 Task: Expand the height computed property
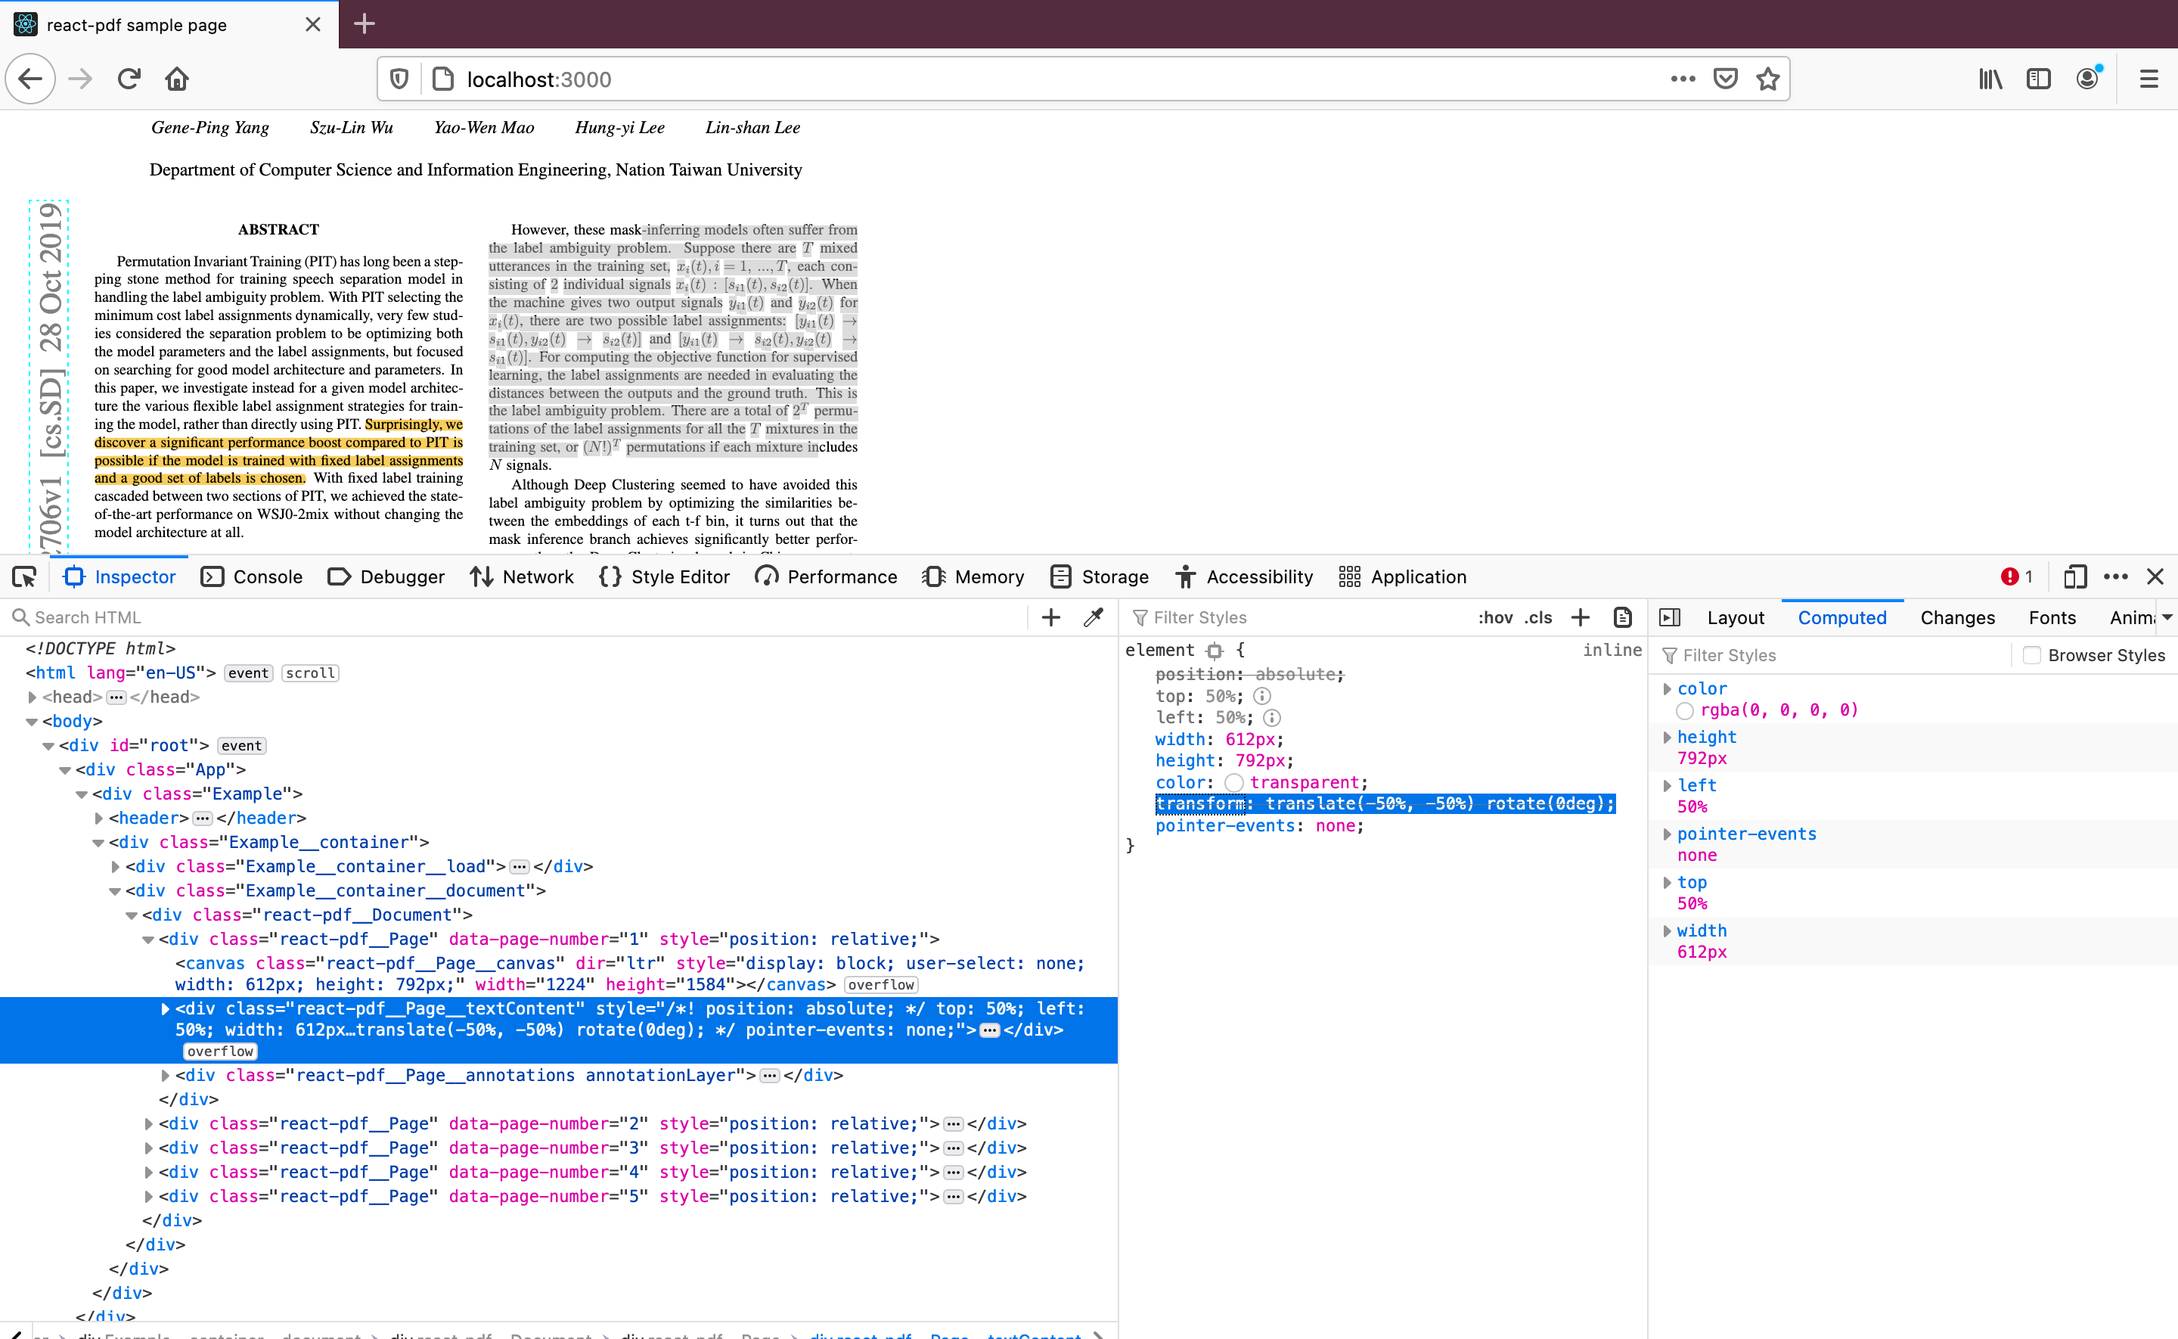(x=1668, y=737)
